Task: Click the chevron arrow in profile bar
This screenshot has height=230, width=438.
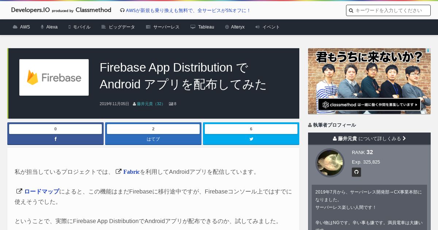Action: (404, 138)
